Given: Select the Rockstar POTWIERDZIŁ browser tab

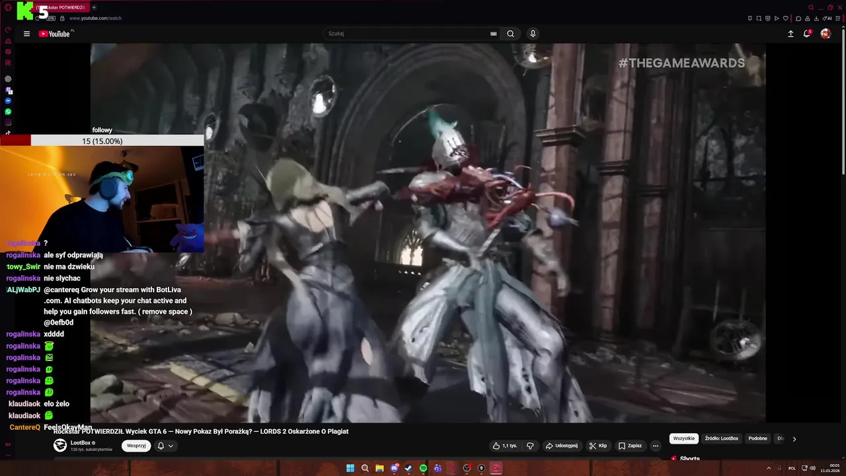Looking at the screenshot, I should click(x=61, y=7).
